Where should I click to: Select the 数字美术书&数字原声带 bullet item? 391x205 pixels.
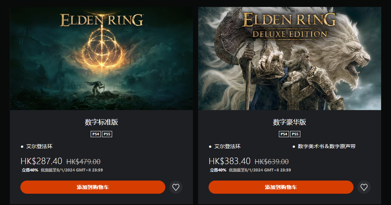[327, 147]
